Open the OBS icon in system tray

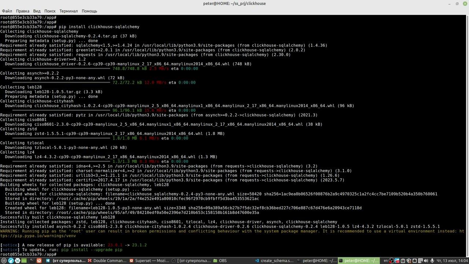point(391,261)
